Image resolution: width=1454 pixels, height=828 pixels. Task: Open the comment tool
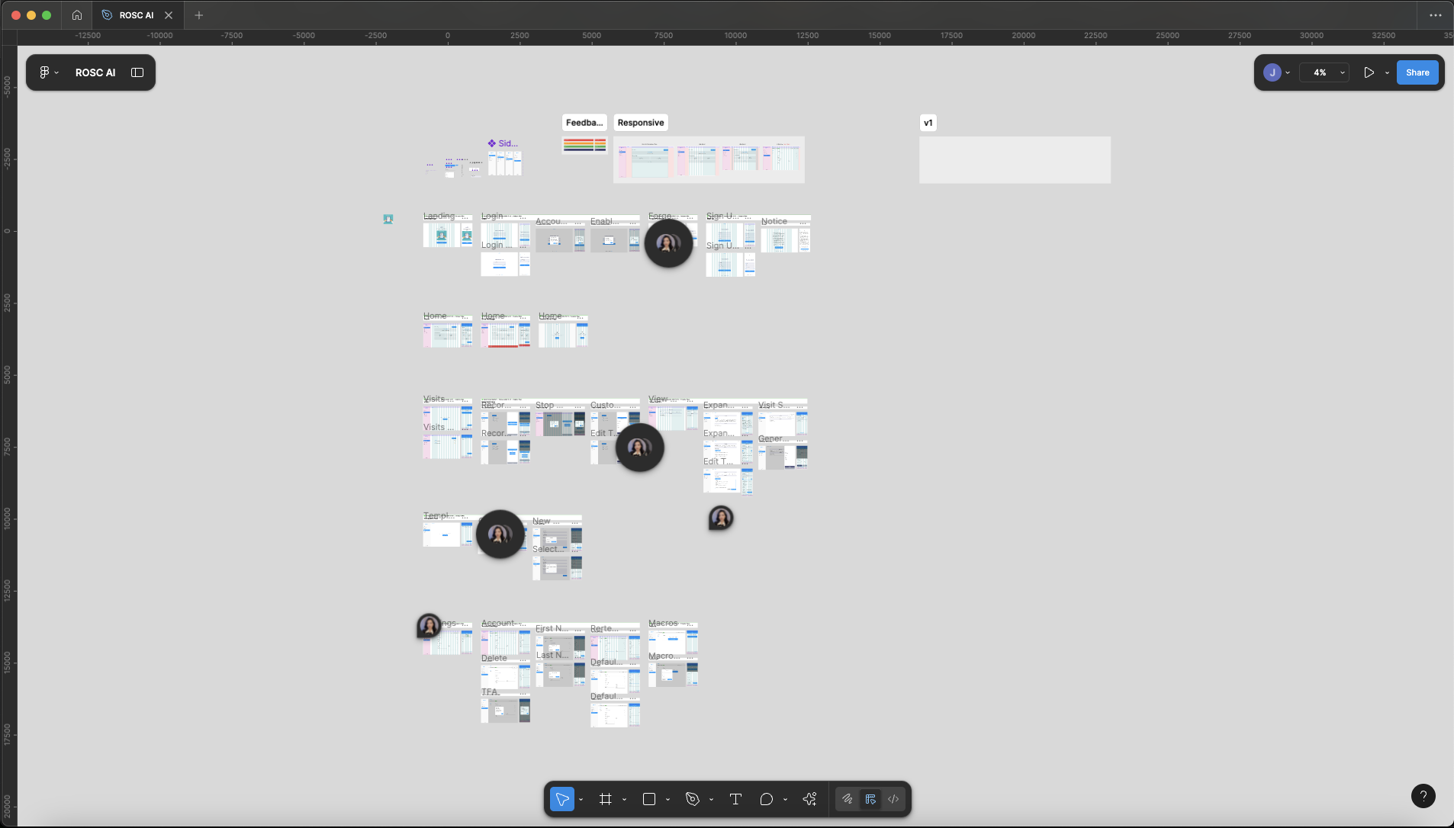(767, 799)
